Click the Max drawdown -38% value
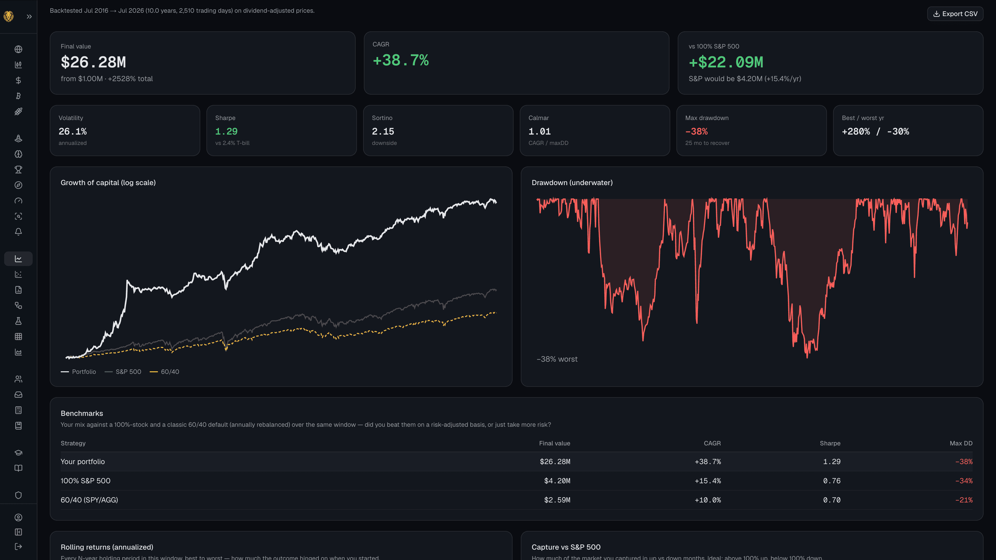Screen dimensions: 996x560 tap(696, 131)
